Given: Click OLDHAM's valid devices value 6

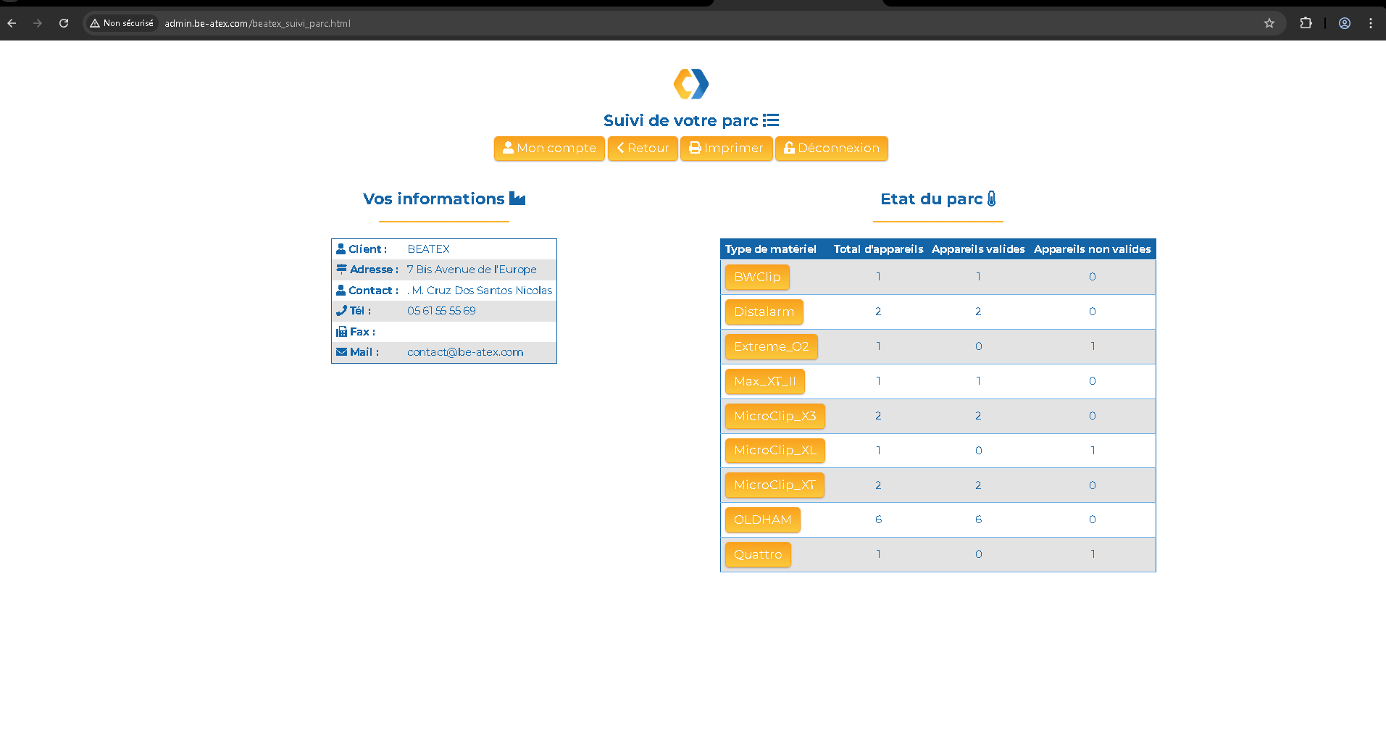Looking at the screenshot, I should [978, 519].
